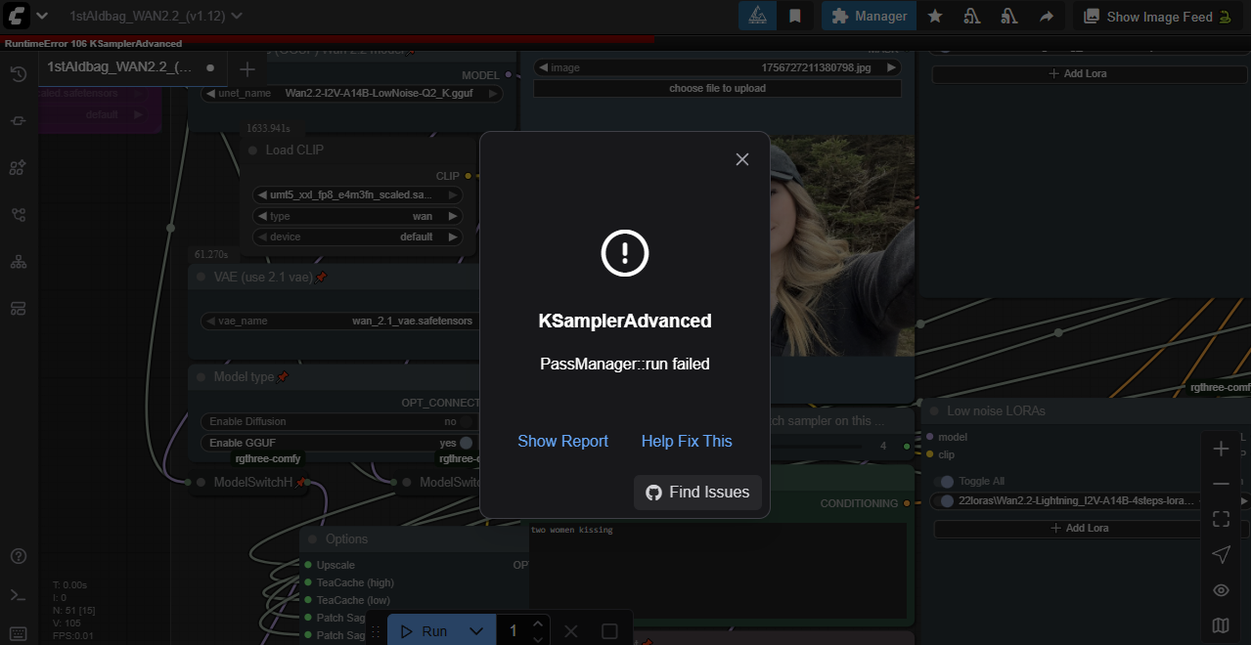Screen dimensions: 1252x645
Task: Expand the ComfyUI logo menu chevron
Action: (x=42, y=16)
